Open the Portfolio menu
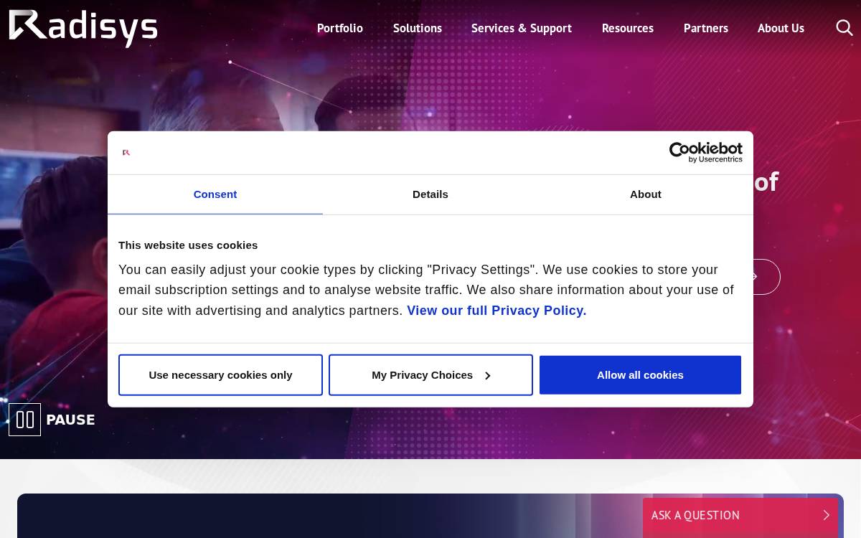Image resolution: width=861 pixels, height=538 pixels. point(340,28)
